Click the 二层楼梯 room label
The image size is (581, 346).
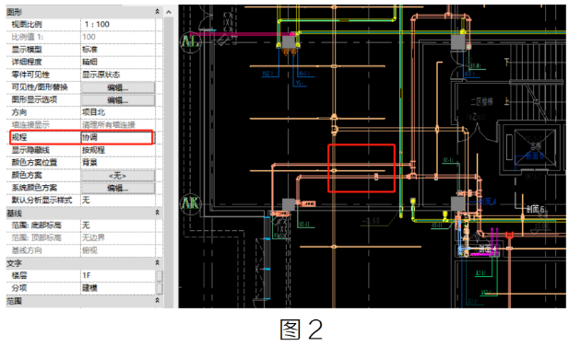[481, 102]
